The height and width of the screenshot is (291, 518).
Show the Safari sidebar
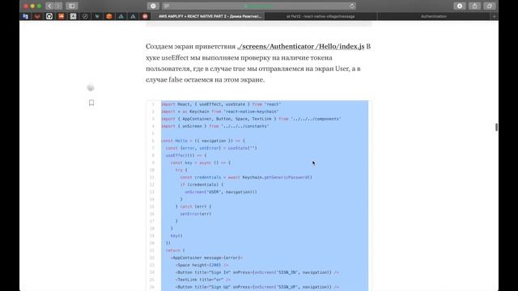(72, 6)
